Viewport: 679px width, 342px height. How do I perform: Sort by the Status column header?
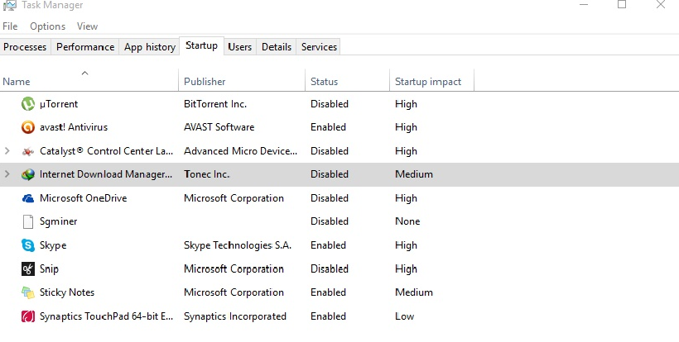[347, 81]
